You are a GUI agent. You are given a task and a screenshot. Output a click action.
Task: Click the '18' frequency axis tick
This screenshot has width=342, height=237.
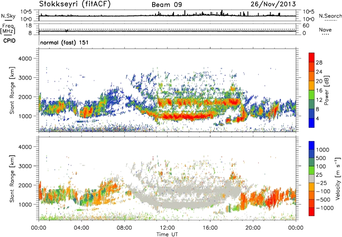point(29,26)
